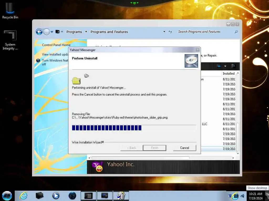Viewport: 269px width, 201px height.
Task: Click the Show desktop button
Action: pyautogui.click(x=267, y=196)
